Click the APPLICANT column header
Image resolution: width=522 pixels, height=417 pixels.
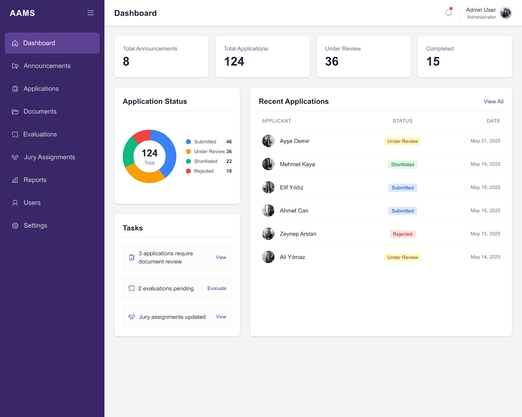pos(276,121)
